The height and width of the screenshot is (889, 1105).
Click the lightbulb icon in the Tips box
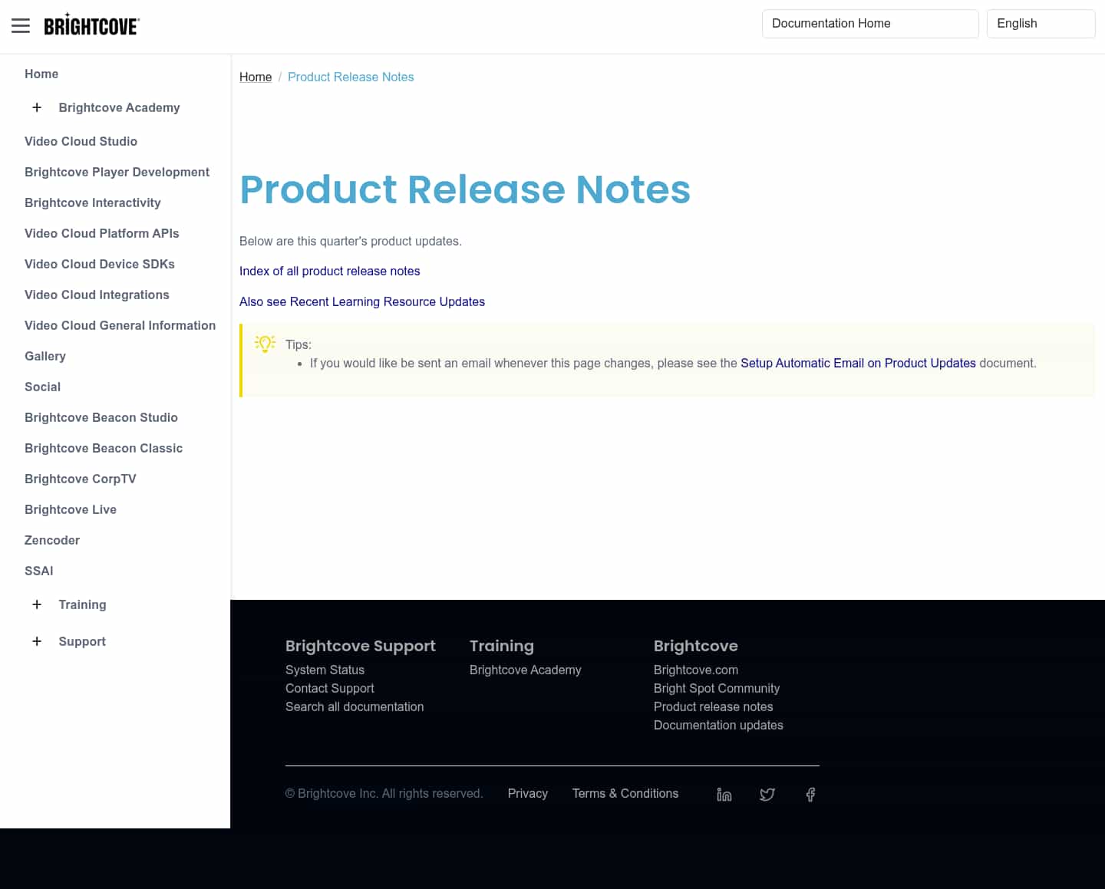tap(265, 344)
